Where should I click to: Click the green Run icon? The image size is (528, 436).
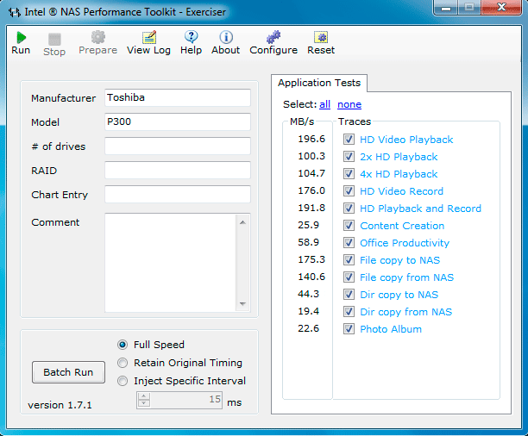pos(21,38)
